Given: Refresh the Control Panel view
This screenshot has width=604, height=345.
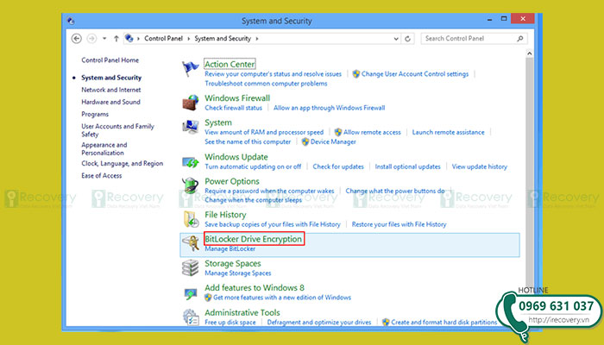Looking at the screenshot, I should (407, 39).
